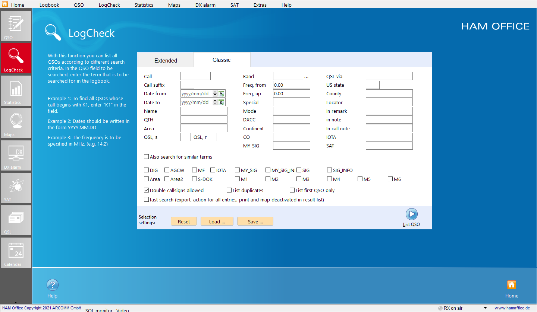This screenshot has width=537, height=312.
Task: Check the M6 checkbox
Action: point(390,179)
